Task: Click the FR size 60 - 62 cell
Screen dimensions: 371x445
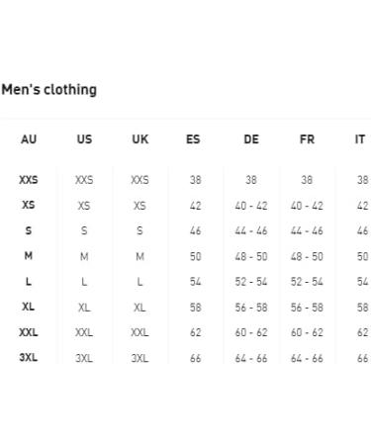Action: click(x=307, y=332)
